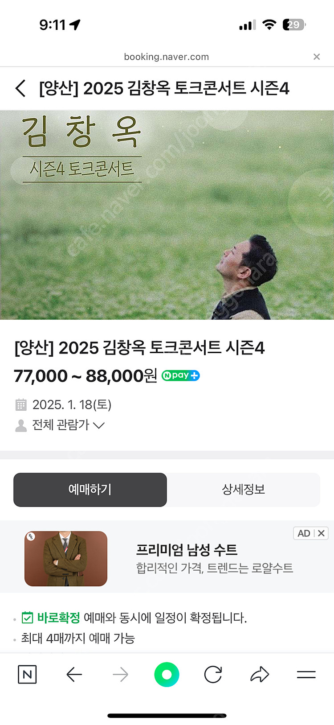Open the 프리미엄 남성 수트 ad link

click(187, 550)
